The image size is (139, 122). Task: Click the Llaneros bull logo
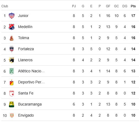12,60
